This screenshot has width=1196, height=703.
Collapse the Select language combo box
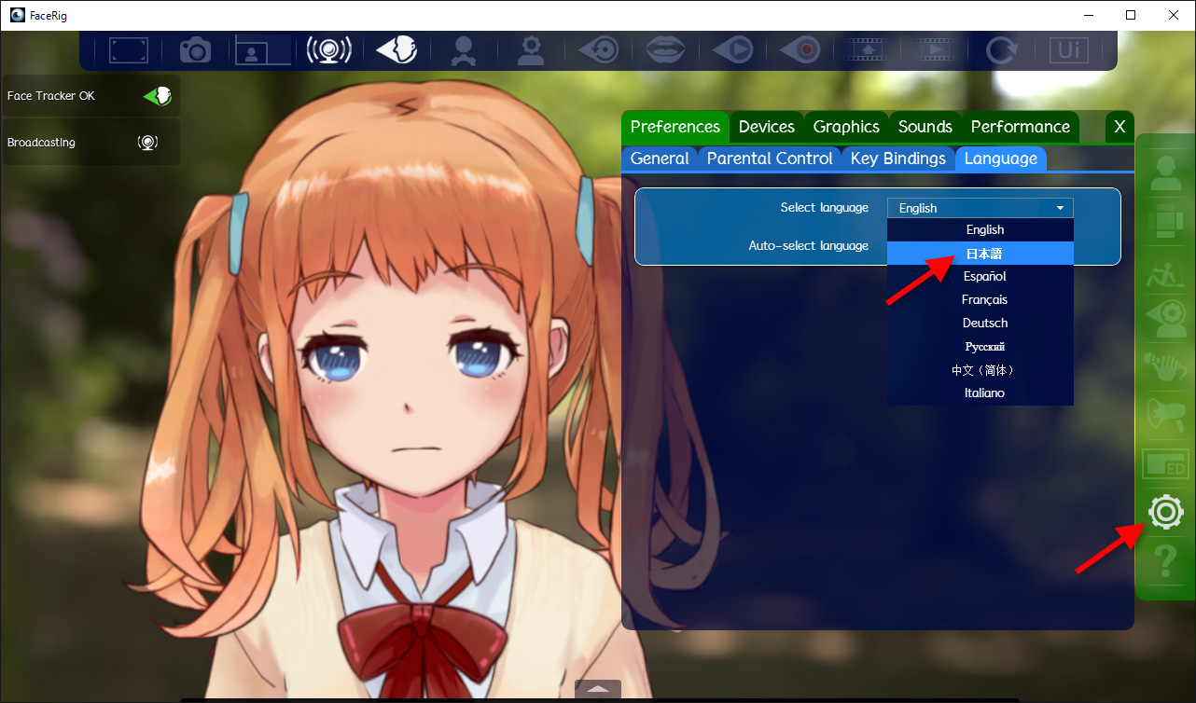[980, 208]
